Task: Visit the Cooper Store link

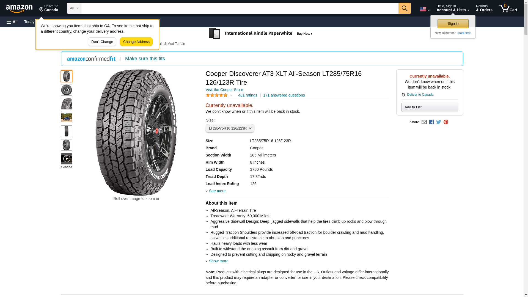Action: coord(224,90)
